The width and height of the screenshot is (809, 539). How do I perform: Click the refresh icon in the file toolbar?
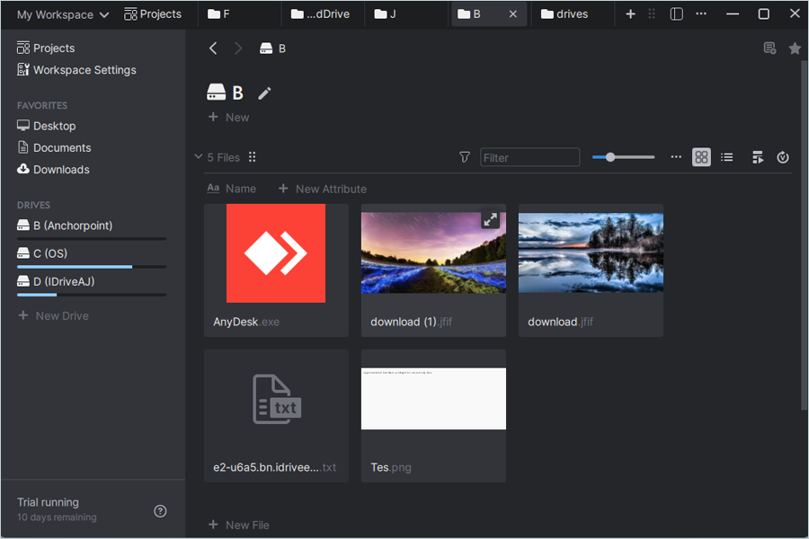783,157
